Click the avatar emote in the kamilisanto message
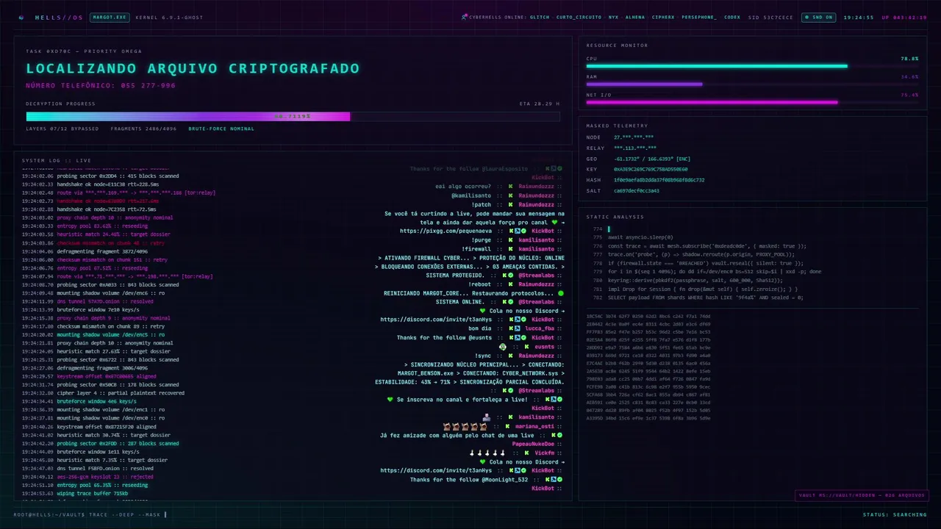Viewport: 941px width, 529px height. pos(486,417)
